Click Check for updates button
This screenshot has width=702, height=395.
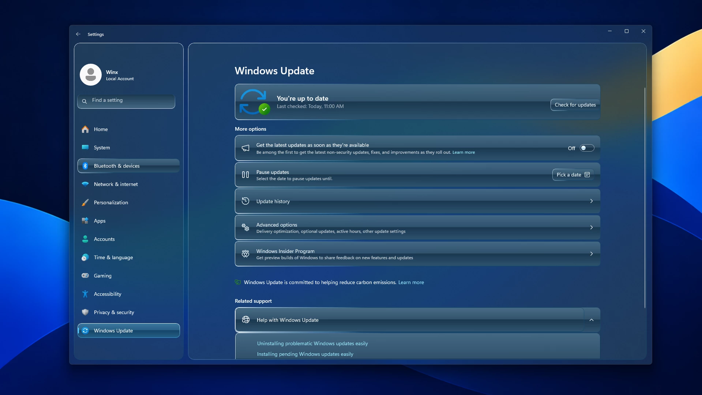575,105
